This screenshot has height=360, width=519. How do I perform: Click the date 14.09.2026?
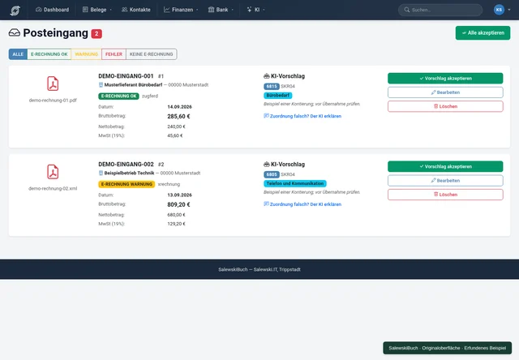pos(179,107)
